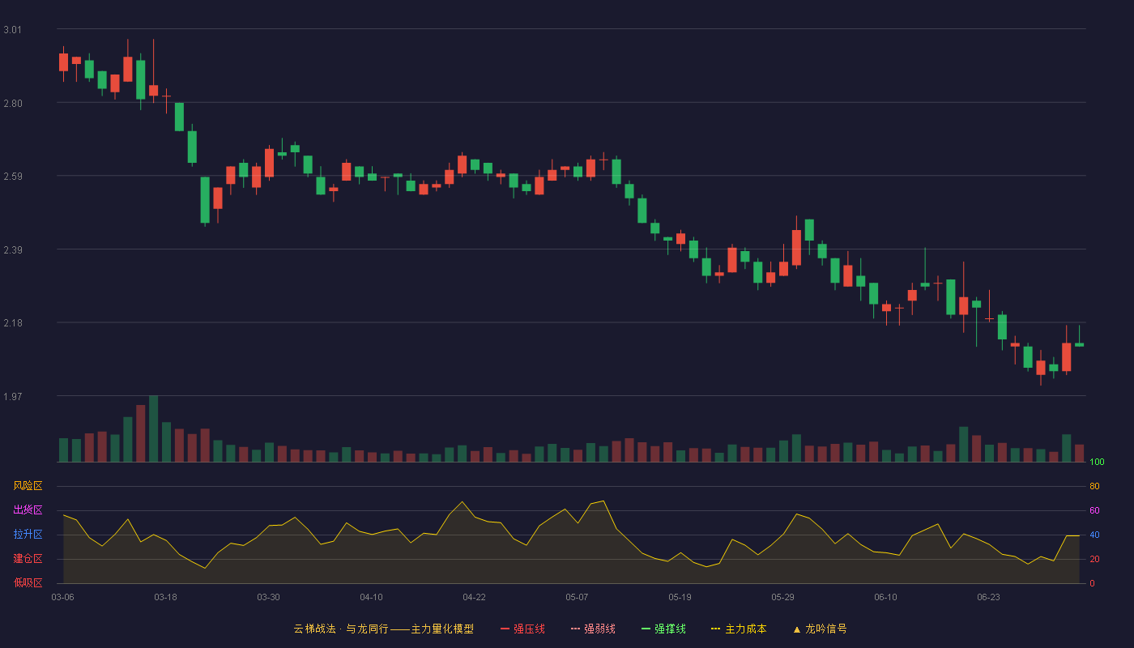Click the 04-22 date label
The image size is (1134, 648).
(x=474, y=597)
